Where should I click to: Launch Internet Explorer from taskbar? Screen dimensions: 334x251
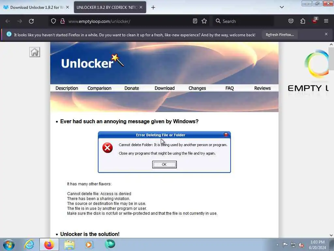29,244
